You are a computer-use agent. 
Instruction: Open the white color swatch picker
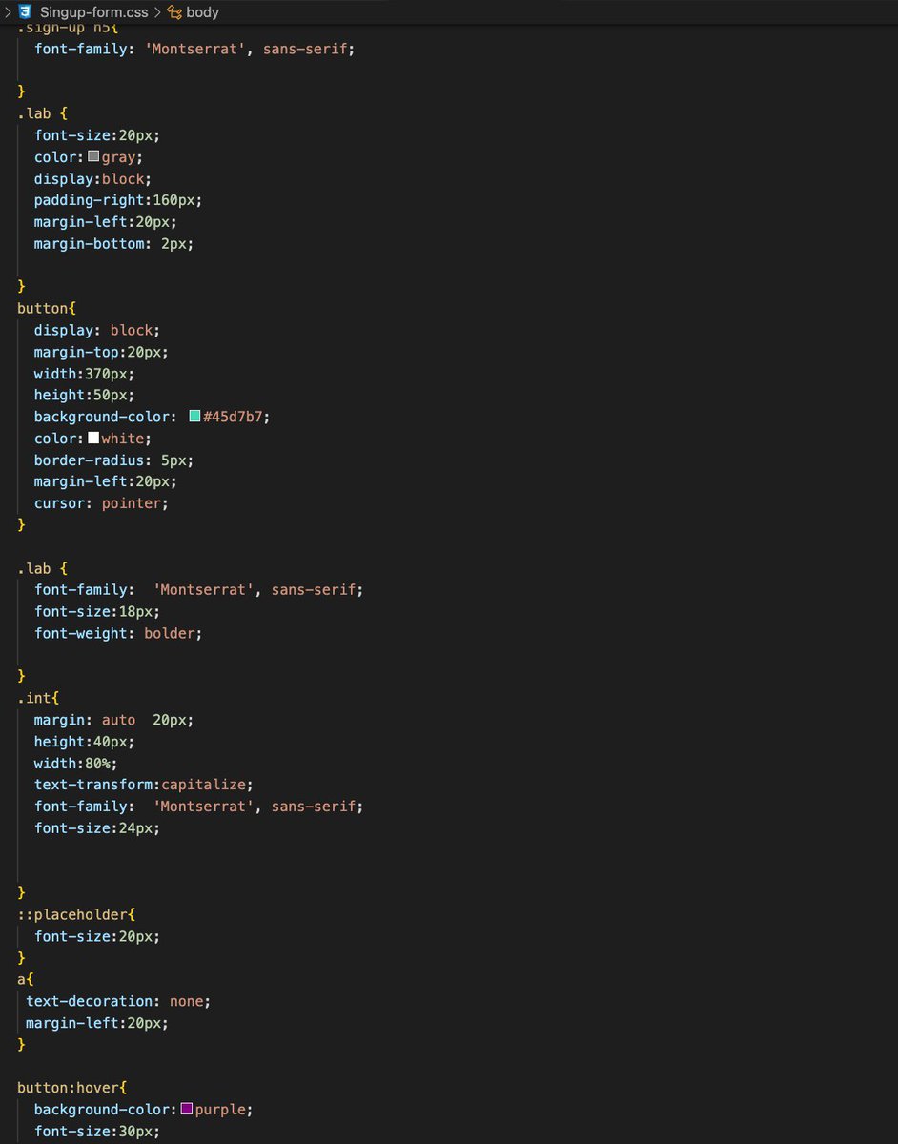coord(93,438)
